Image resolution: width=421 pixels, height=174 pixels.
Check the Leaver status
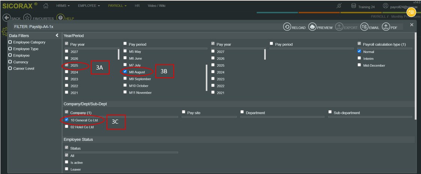[66, 169]
